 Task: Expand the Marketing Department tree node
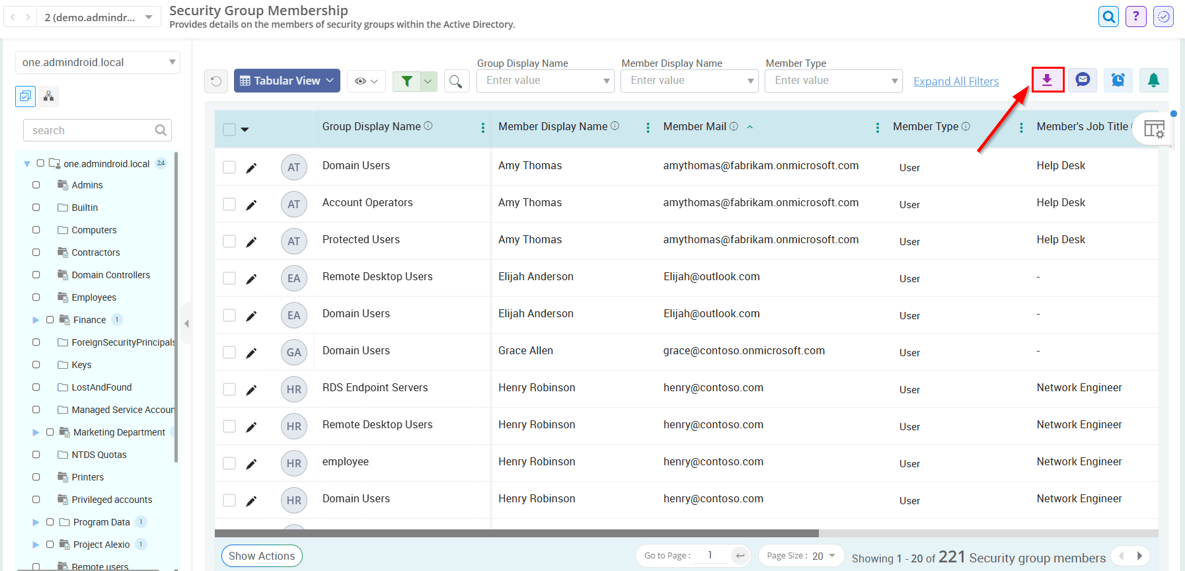coord(36,432)
